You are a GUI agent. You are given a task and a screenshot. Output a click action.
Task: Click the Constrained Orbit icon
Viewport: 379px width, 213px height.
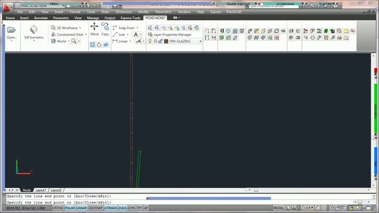53,34
